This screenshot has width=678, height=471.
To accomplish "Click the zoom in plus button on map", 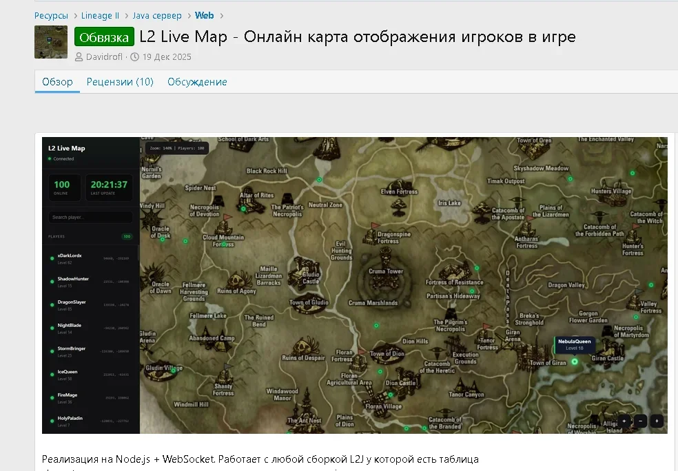I will [624, 421].
